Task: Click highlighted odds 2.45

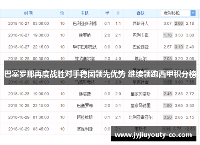Action: 168,94
